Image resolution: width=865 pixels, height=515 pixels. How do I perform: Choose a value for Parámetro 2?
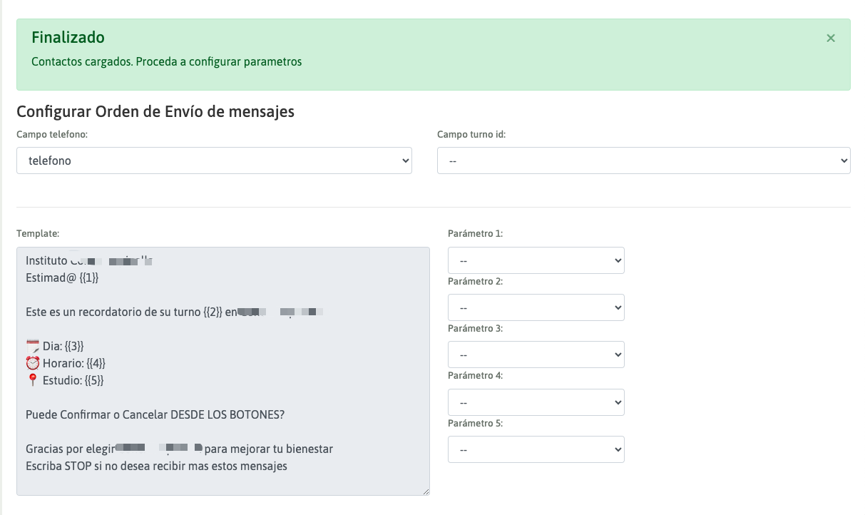[536, 307]
